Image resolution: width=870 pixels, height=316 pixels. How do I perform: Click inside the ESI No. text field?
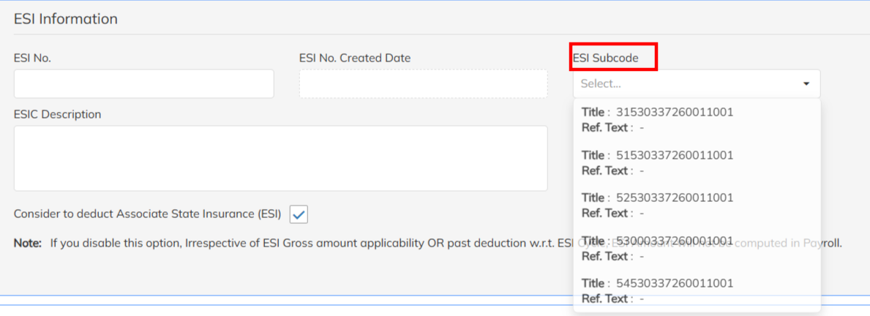[143, 84]
